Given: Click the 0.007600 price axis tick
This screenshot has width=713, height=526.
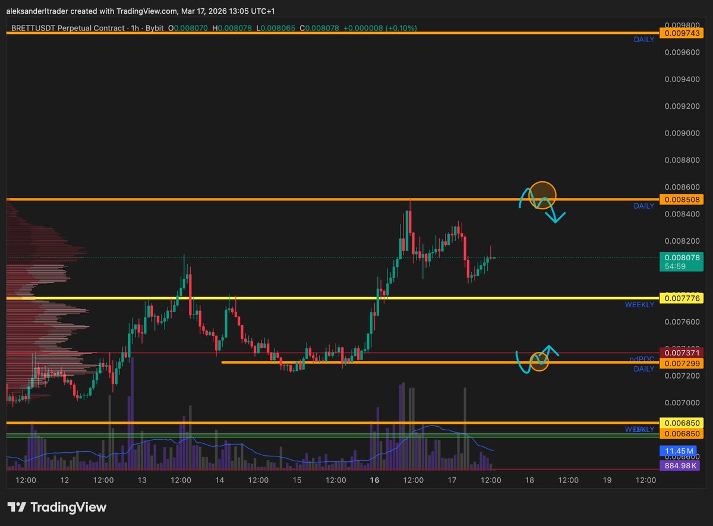Looking at the screenshot, I should pyautogui.click(x=683, y=322).
